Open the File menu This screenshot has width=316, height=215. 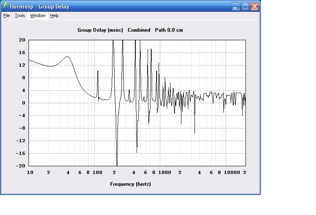[7, 16]
